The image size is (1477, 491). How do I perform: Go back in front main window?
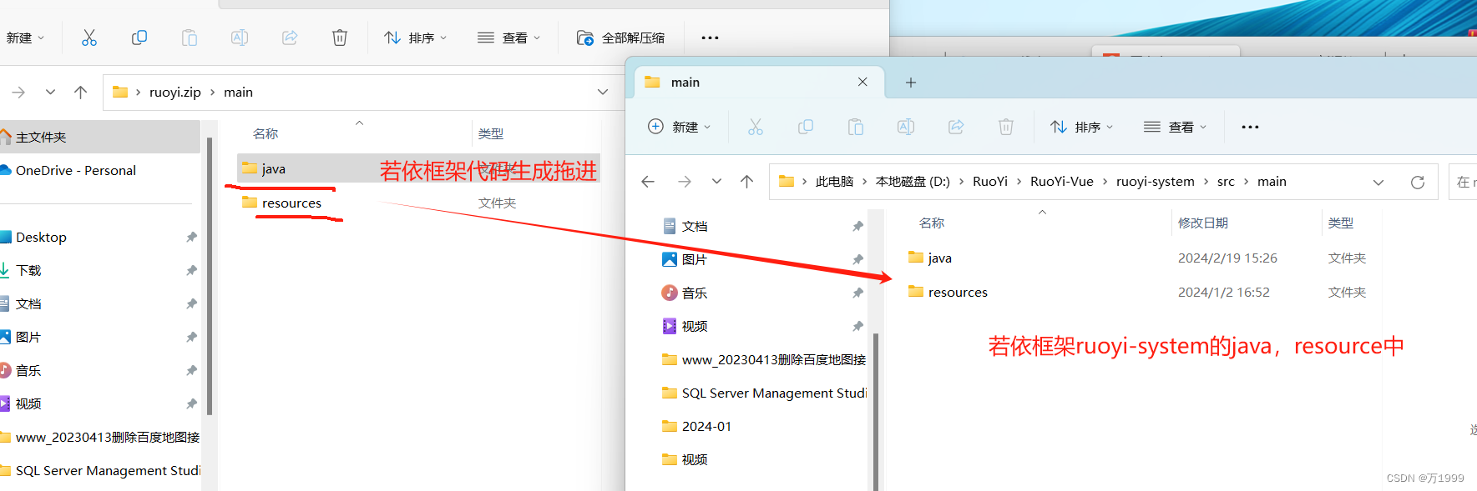tap(648, 182)
